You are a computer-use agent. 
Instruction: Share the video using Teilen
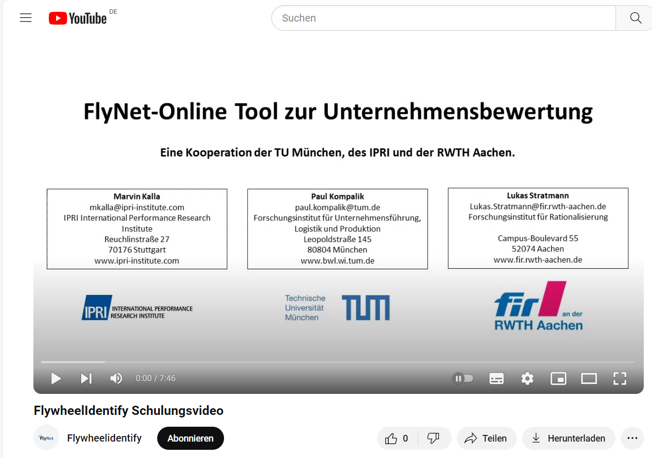coord(486,438)
